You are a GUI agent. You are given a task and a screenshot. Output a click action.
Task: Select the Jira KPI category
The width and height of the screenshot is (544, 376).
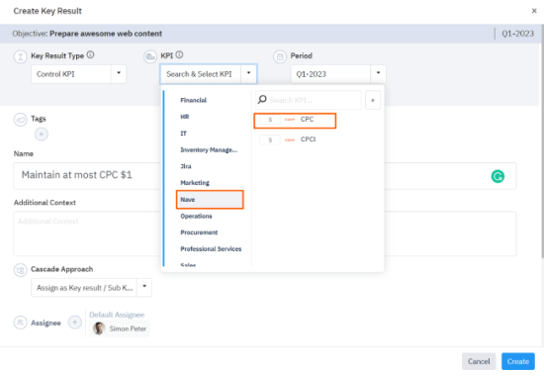[x=186, y=166]
